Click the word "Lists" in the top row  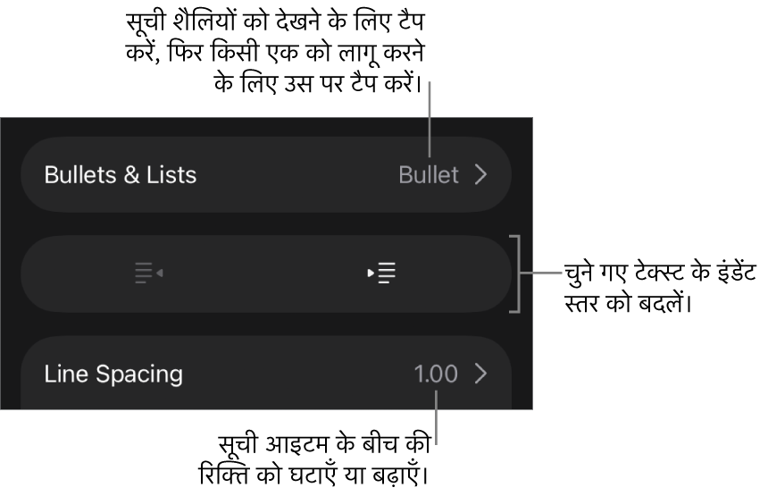pyautogui.click(x=173, y=174)
